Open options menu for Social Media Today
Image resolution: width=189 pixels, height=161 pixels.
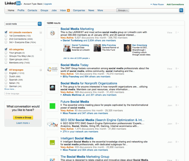[177, 69]
